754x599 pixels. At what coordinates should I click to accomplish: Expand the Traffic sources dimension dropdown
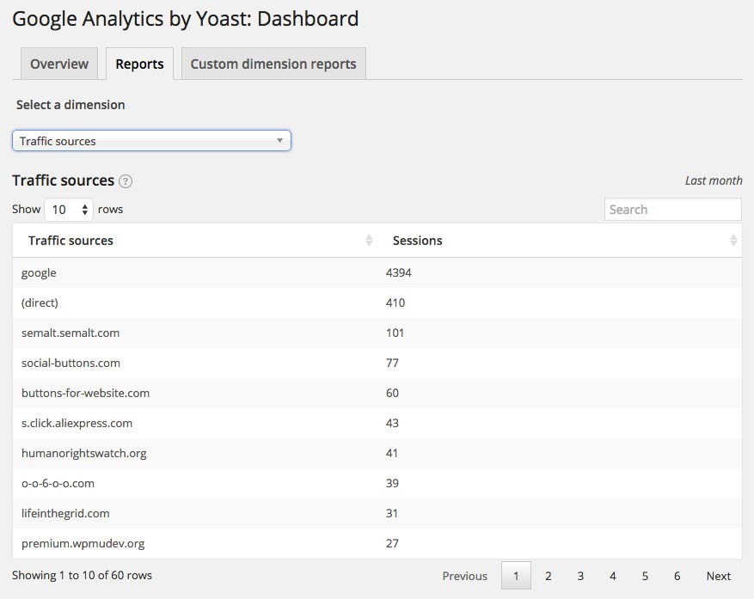(x=151, y=141)
